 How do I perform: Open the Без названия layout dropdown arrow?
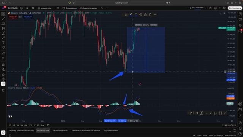(x=206, y=8)
